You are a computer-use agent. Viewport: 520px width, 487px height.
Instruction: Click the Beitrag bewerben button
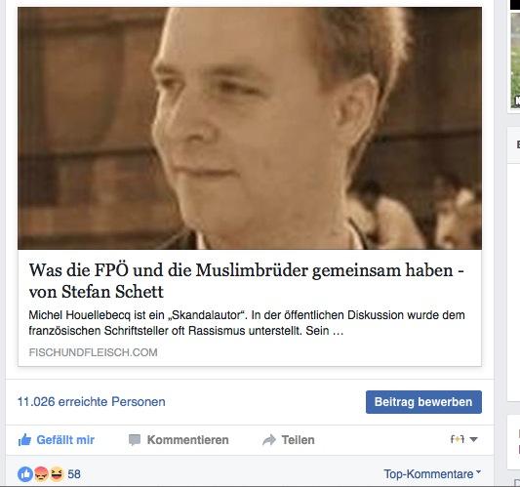[423, 402]
